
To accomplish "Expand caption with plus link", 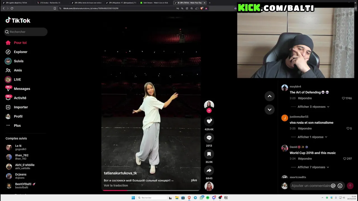I will (194, 180).
